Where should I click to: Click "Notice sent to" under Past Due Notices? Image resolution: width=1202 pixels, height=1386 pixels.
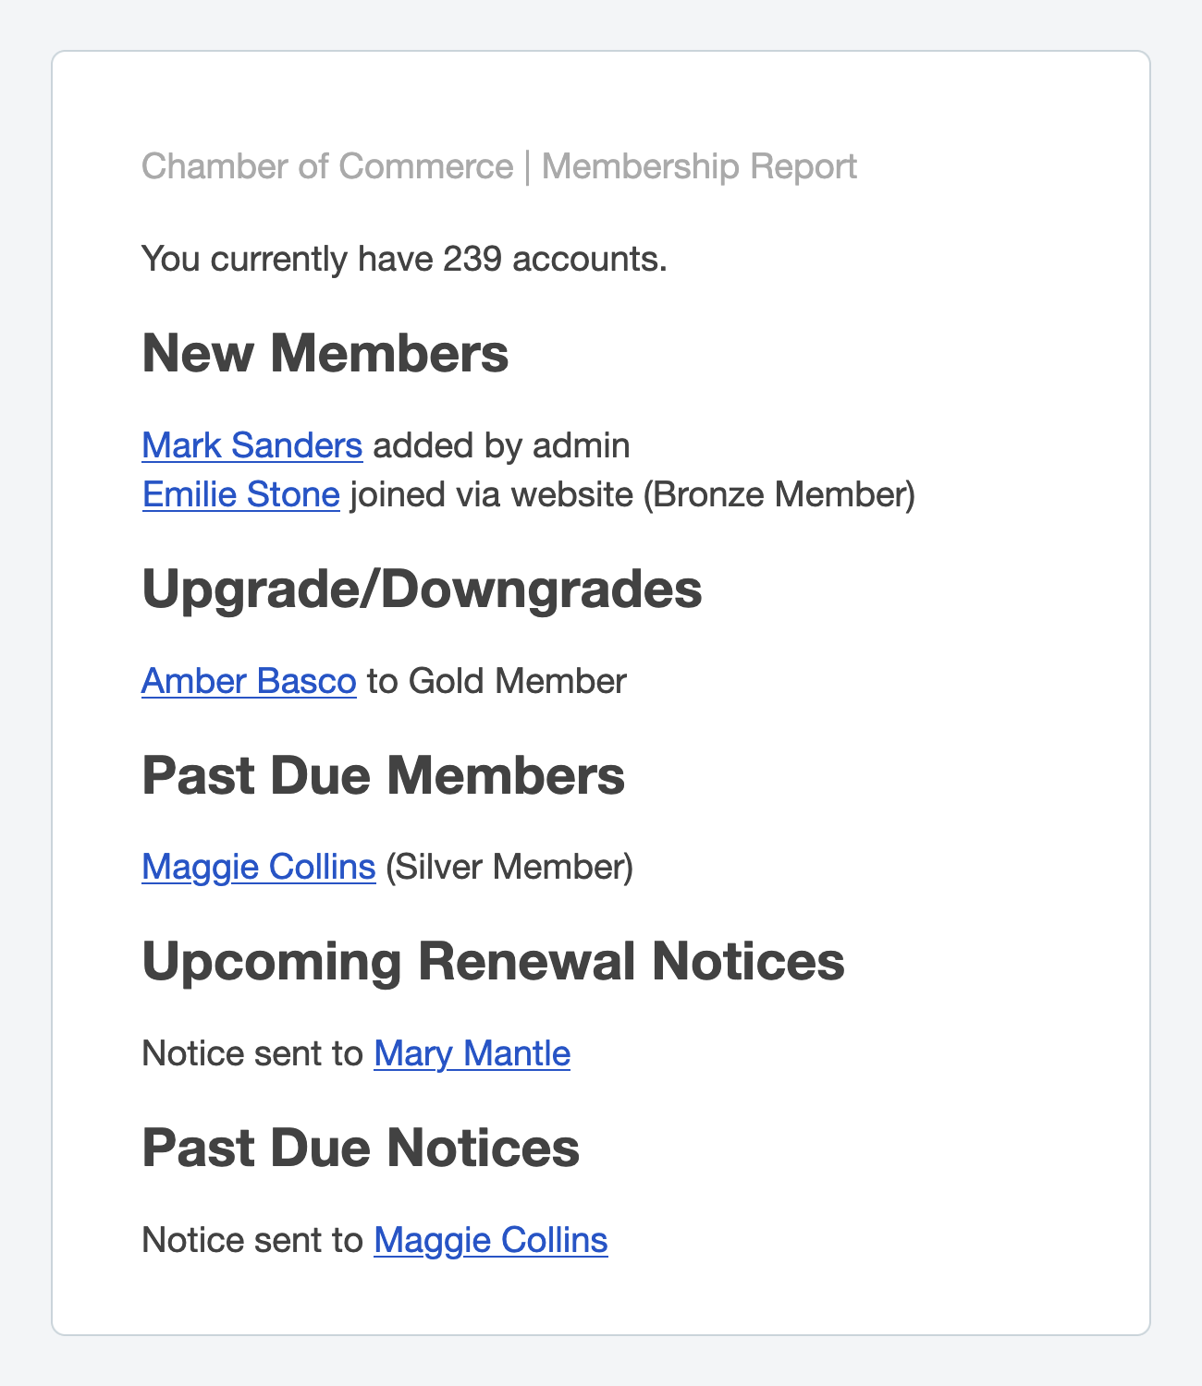(251, 1240)
